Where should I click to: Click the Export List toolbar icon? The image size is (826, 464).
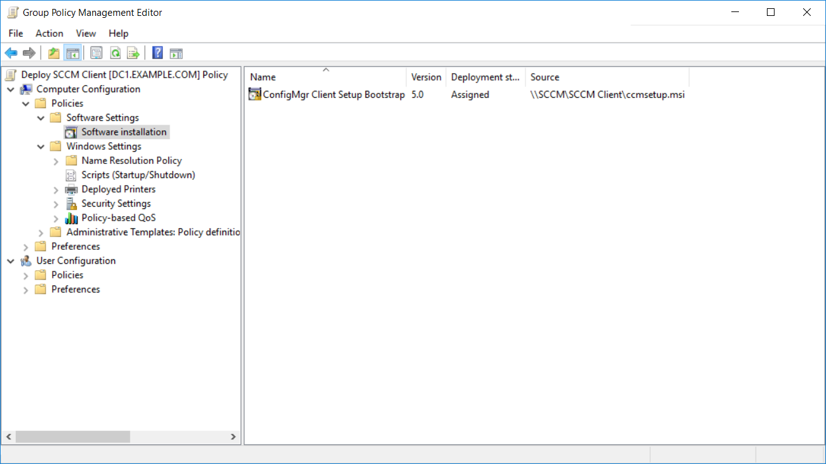click(x=133, y=53)
